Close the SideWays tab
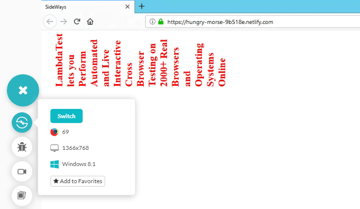The image size is (360, 209). pyautogui.click(x=128, y=7)
